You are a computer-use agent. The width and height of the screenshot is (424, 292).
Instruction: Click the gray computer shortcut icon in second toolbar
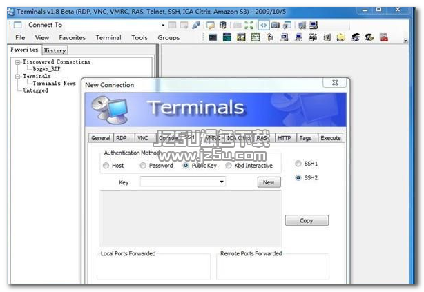click(x=284, y=37)
